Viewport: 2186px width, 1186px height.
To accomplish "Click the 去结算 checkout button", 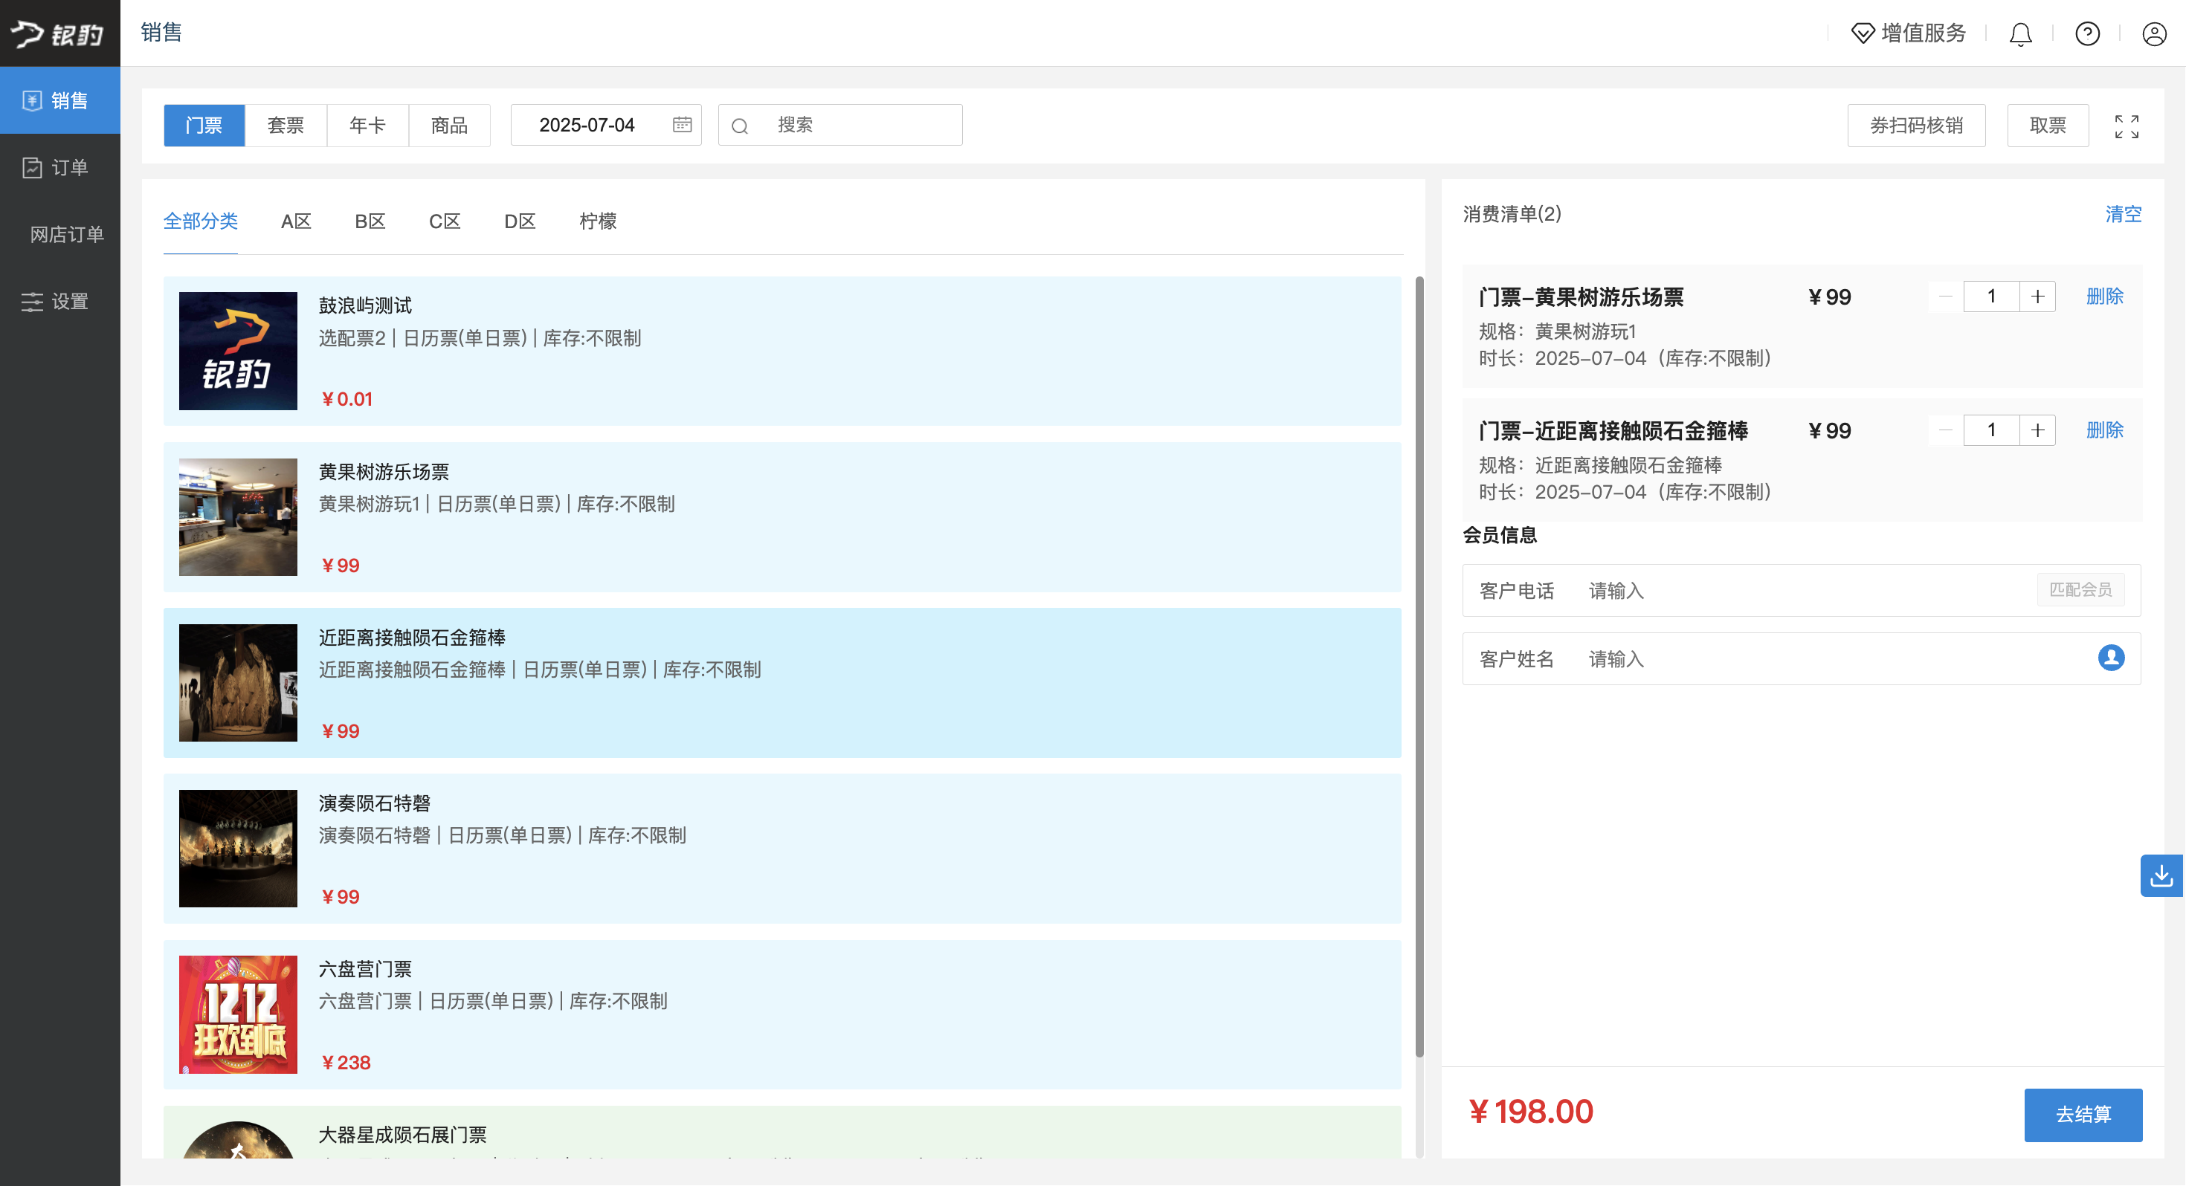I will point(2083,1115).
